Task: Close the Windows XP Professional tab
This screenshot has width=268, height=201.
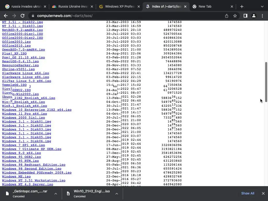Action: pos(139,7)
